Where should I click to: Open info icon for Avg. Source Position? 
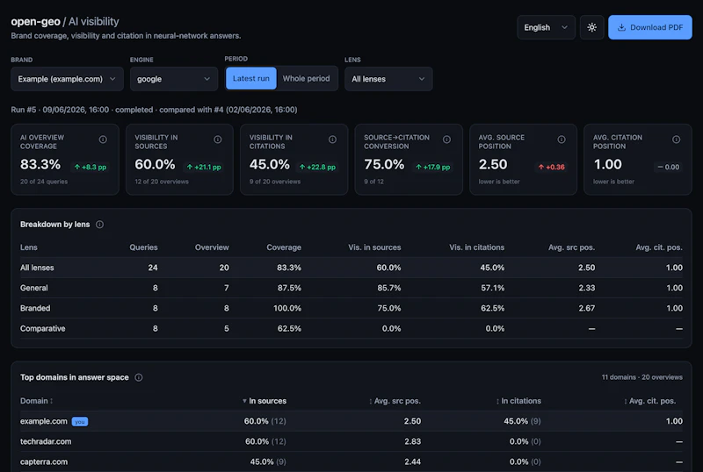point(562,139)
